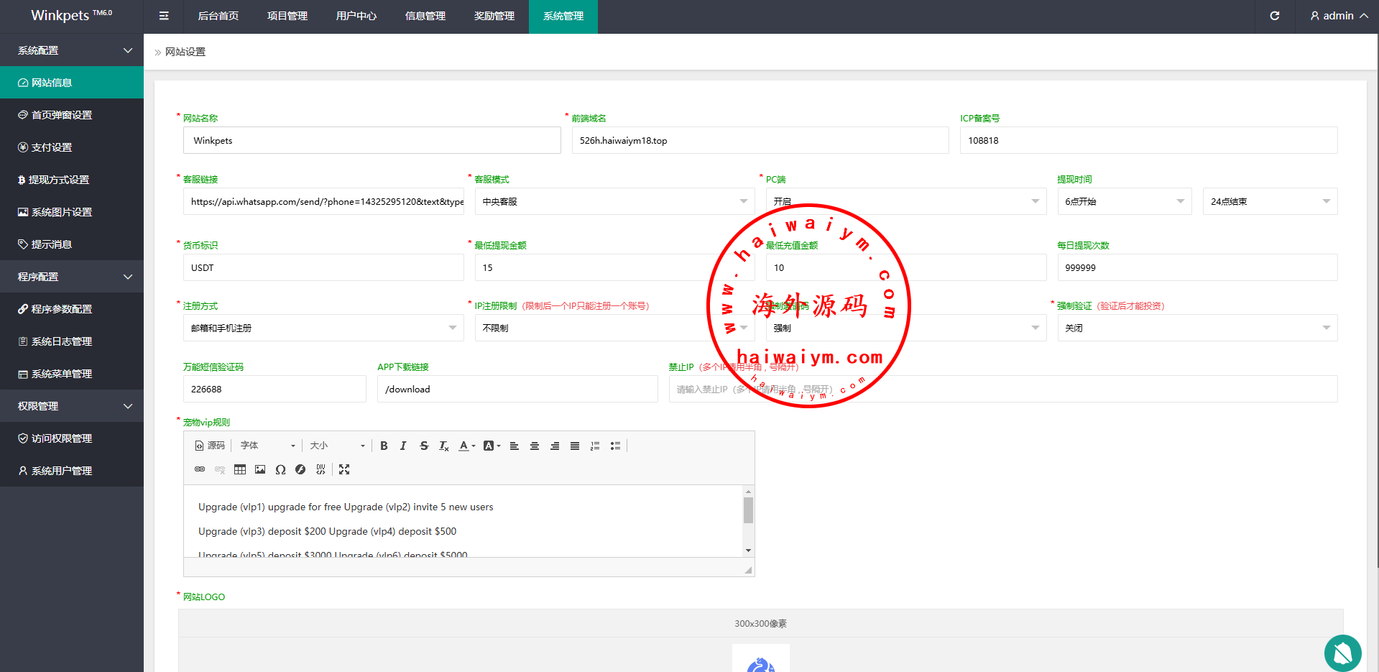The width and height of the screenshot is (1379, 672).
Task: Click the remove formatting icon
Action: point(444,446)
